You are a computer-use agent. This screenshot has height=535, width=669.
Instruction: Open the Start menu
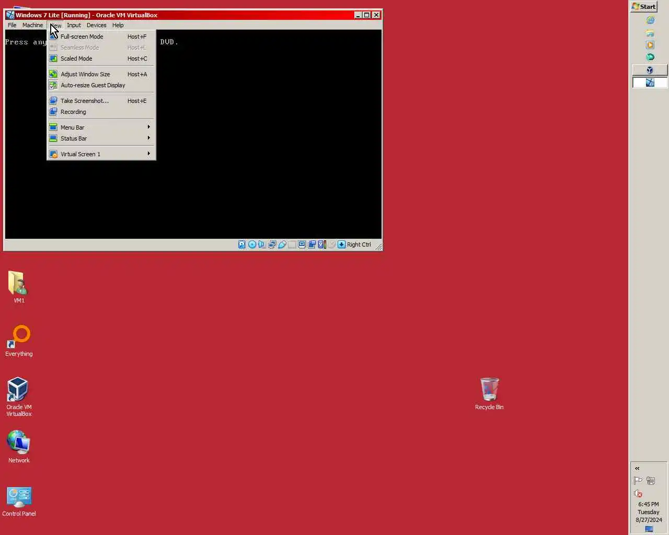point(644,6)
